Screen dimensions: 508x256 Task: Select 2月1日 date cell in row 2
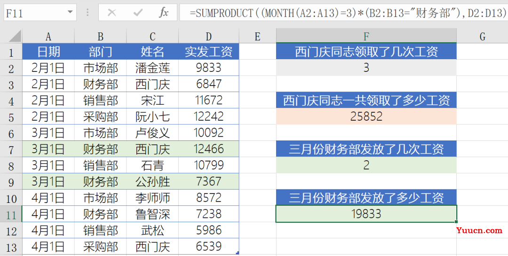(x=48, y=68)
